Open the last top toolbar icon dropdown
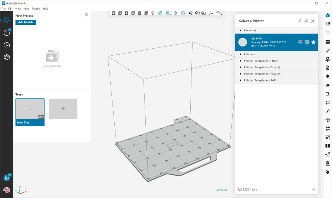The width and height of the screenshot is (332, 198). pos(218,13)
